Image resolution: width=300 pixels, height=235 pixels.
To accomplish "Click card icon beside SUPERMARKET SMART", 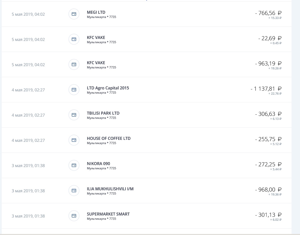I will (x=74, y=216).
